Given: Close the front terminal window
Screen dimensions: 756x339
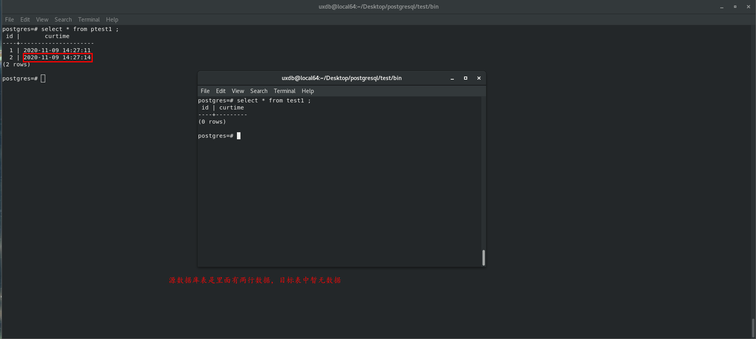Looking at the screenshot, I should tap(479, 78).
